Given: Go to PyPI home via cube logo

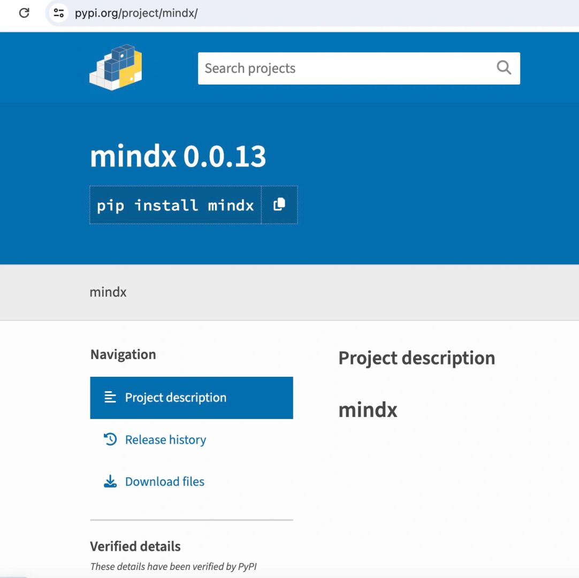Looking at the screenshot, I should [x=116, y=67].
